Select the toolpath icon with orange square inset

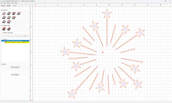(14, 13)
